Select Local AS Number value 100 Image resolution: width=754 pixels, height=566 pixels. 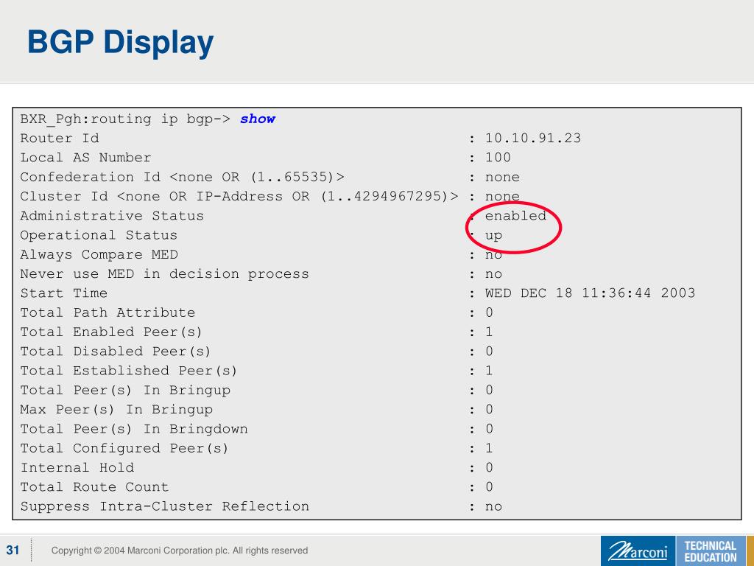498,158
